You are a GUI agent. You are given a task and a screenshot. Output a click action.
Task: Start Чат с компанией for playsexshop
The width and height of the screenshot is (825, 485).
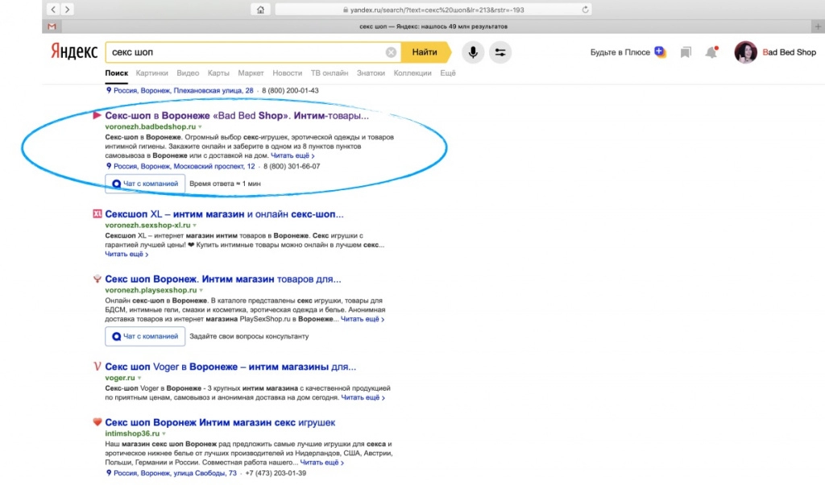pyautogui.click(x=145, y=336)
